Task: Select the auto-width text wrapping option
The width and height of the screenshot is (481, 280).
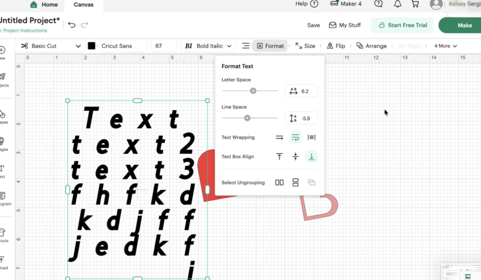Action: point(311,137)
